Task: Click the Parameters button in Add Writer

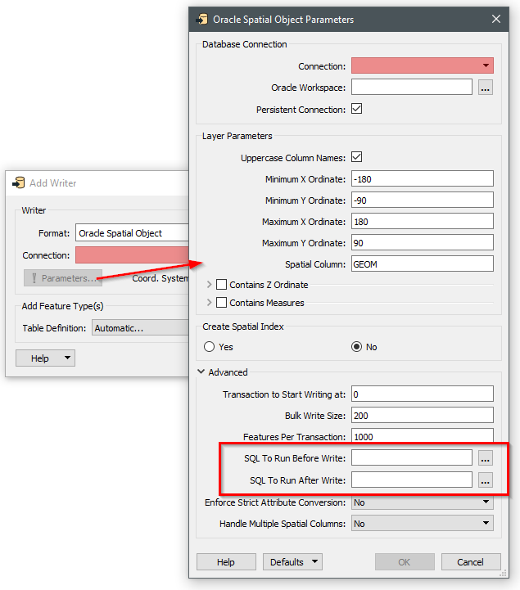Action: pos(63,278)
